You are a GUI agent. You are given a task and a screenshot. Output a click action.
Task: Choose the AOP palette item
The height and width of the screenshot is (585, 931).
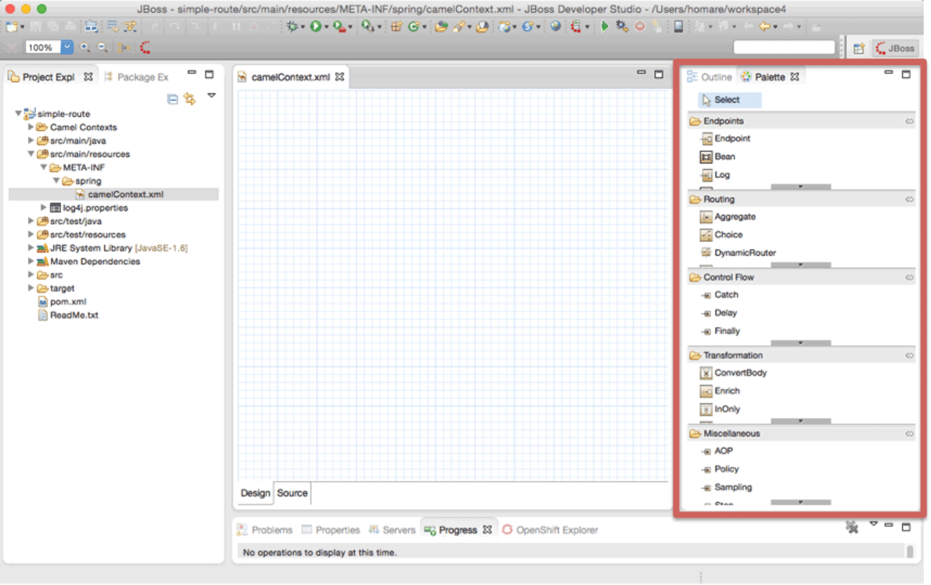point(717,451)
